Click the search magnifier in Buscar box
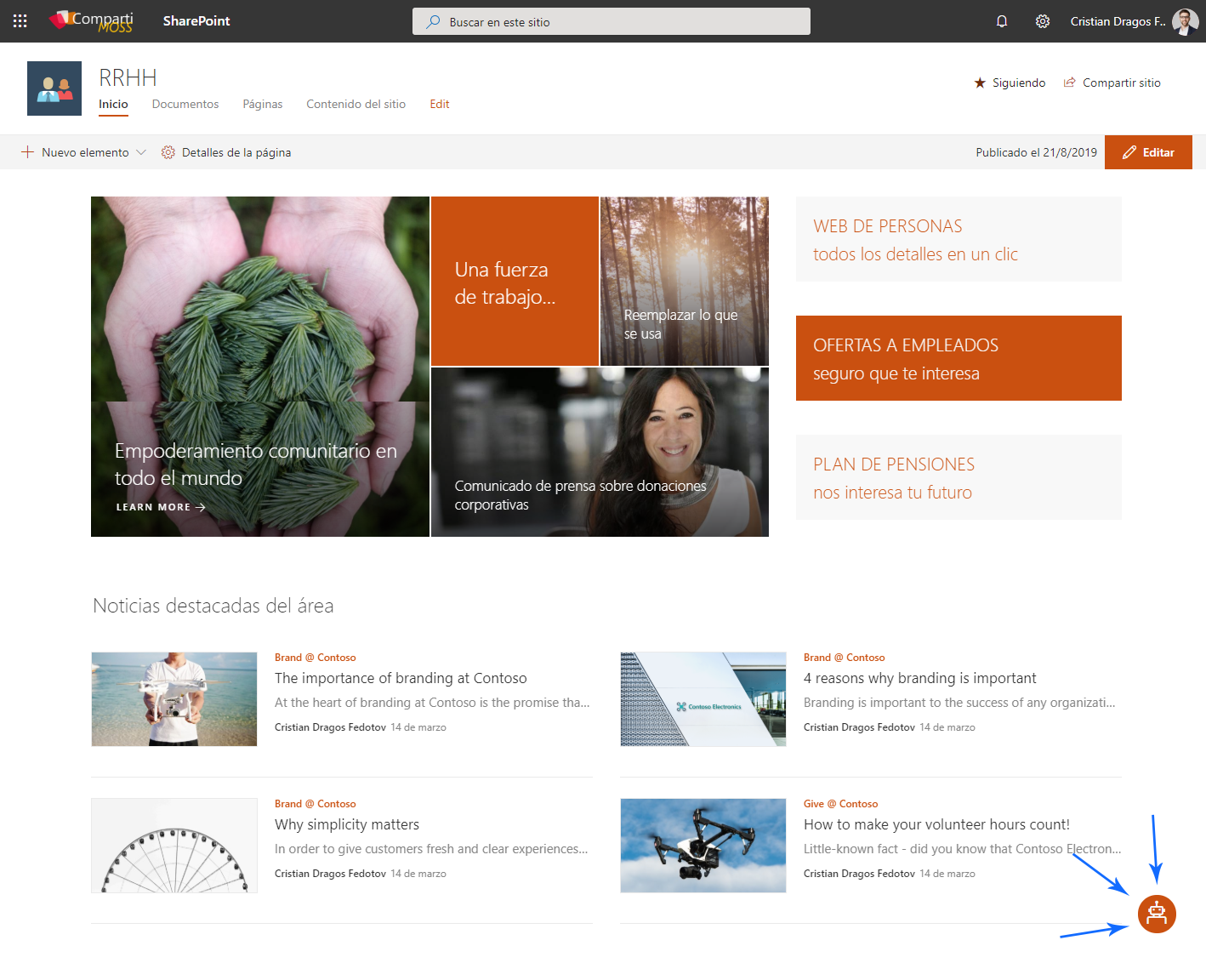 click(x=432, y=21)
